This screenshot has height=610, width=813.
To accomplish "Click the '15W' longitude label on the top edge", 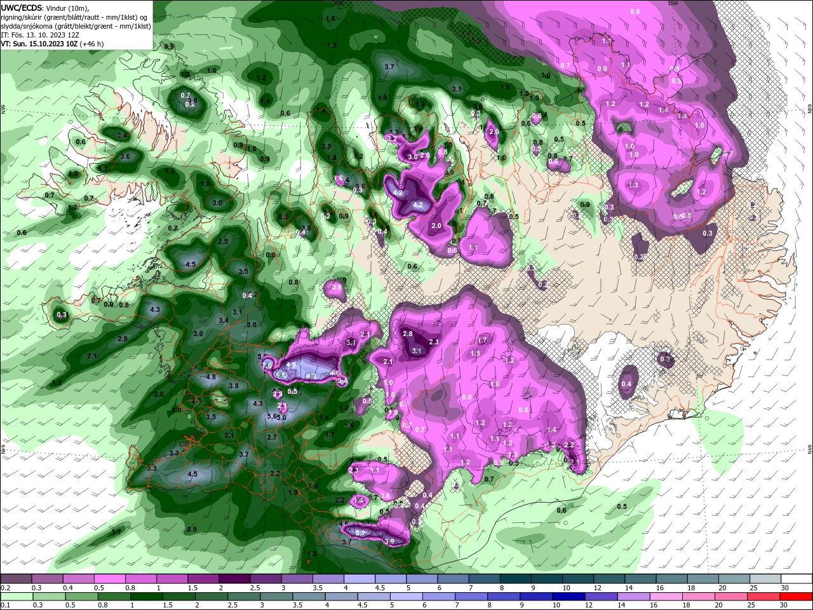I will (x=673, y=3).
